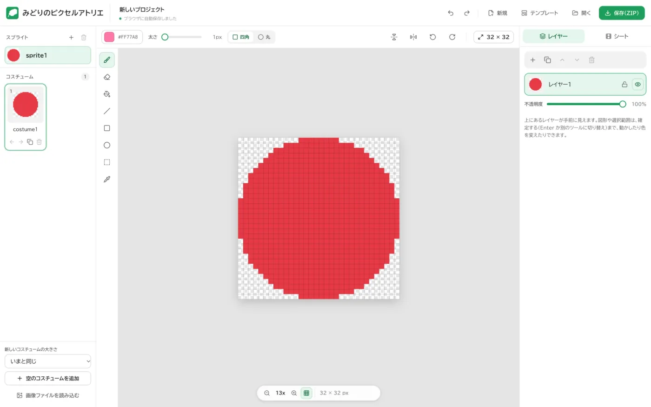Image resolution: width=651 pixels, height=407 pixels.
Task: Choose the eyedropper color picker tool
Action: [x=107, y=179]
